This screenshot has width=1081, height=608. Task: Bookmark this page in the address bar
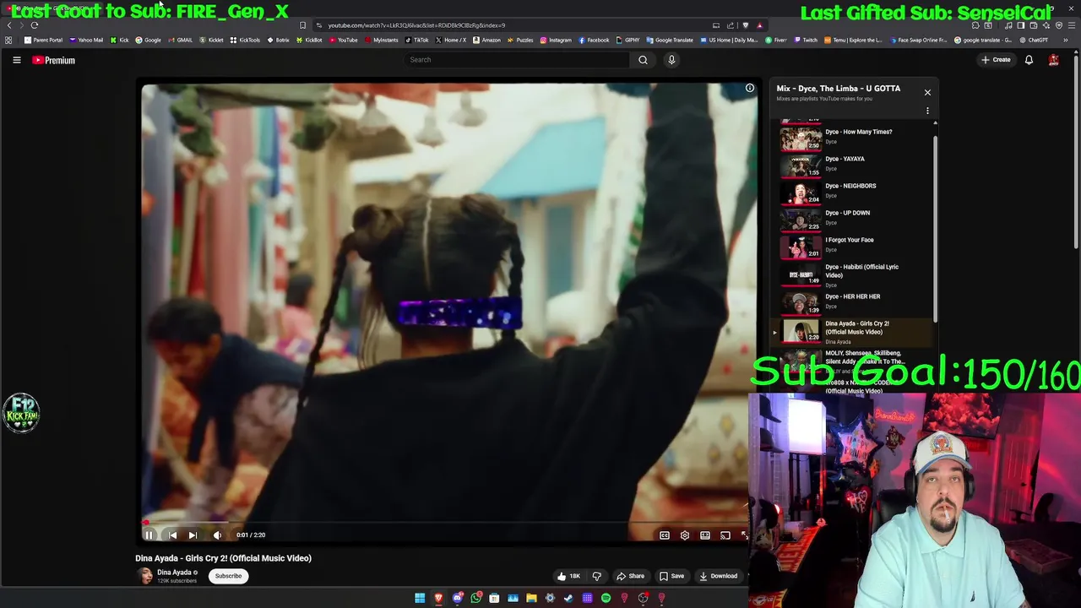point(302,25)
